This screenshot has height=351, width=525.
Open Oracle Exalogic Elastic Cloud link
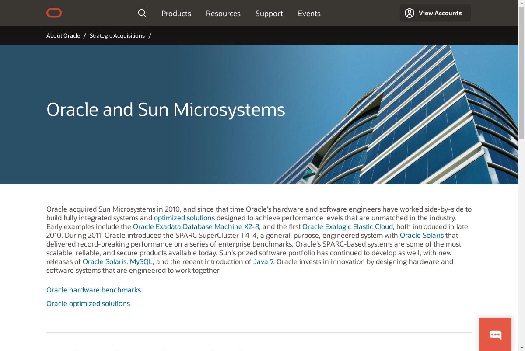pyautogui.click(x=348, y=226)
